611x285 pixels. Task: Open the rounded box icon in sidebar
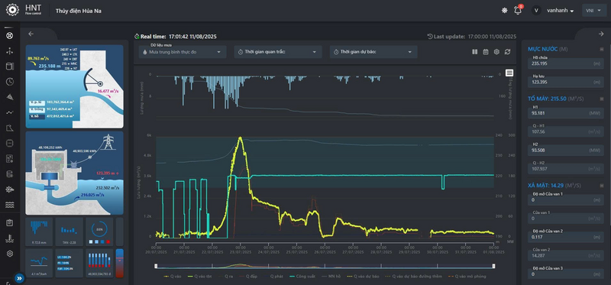[x=10, y=143]
